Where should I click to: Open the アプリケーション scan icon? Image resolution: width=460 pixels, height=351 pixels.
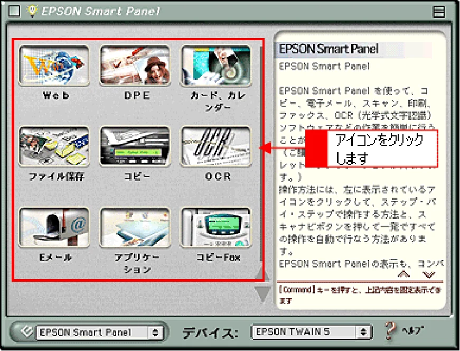[135, 227]
